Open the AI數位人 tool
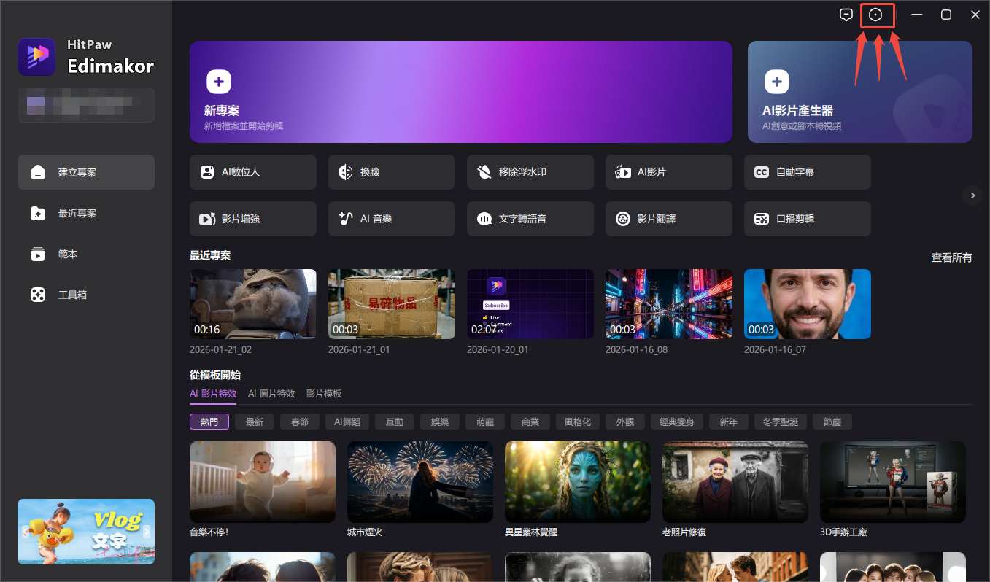 pyautogui.click(x=252, y=172)
